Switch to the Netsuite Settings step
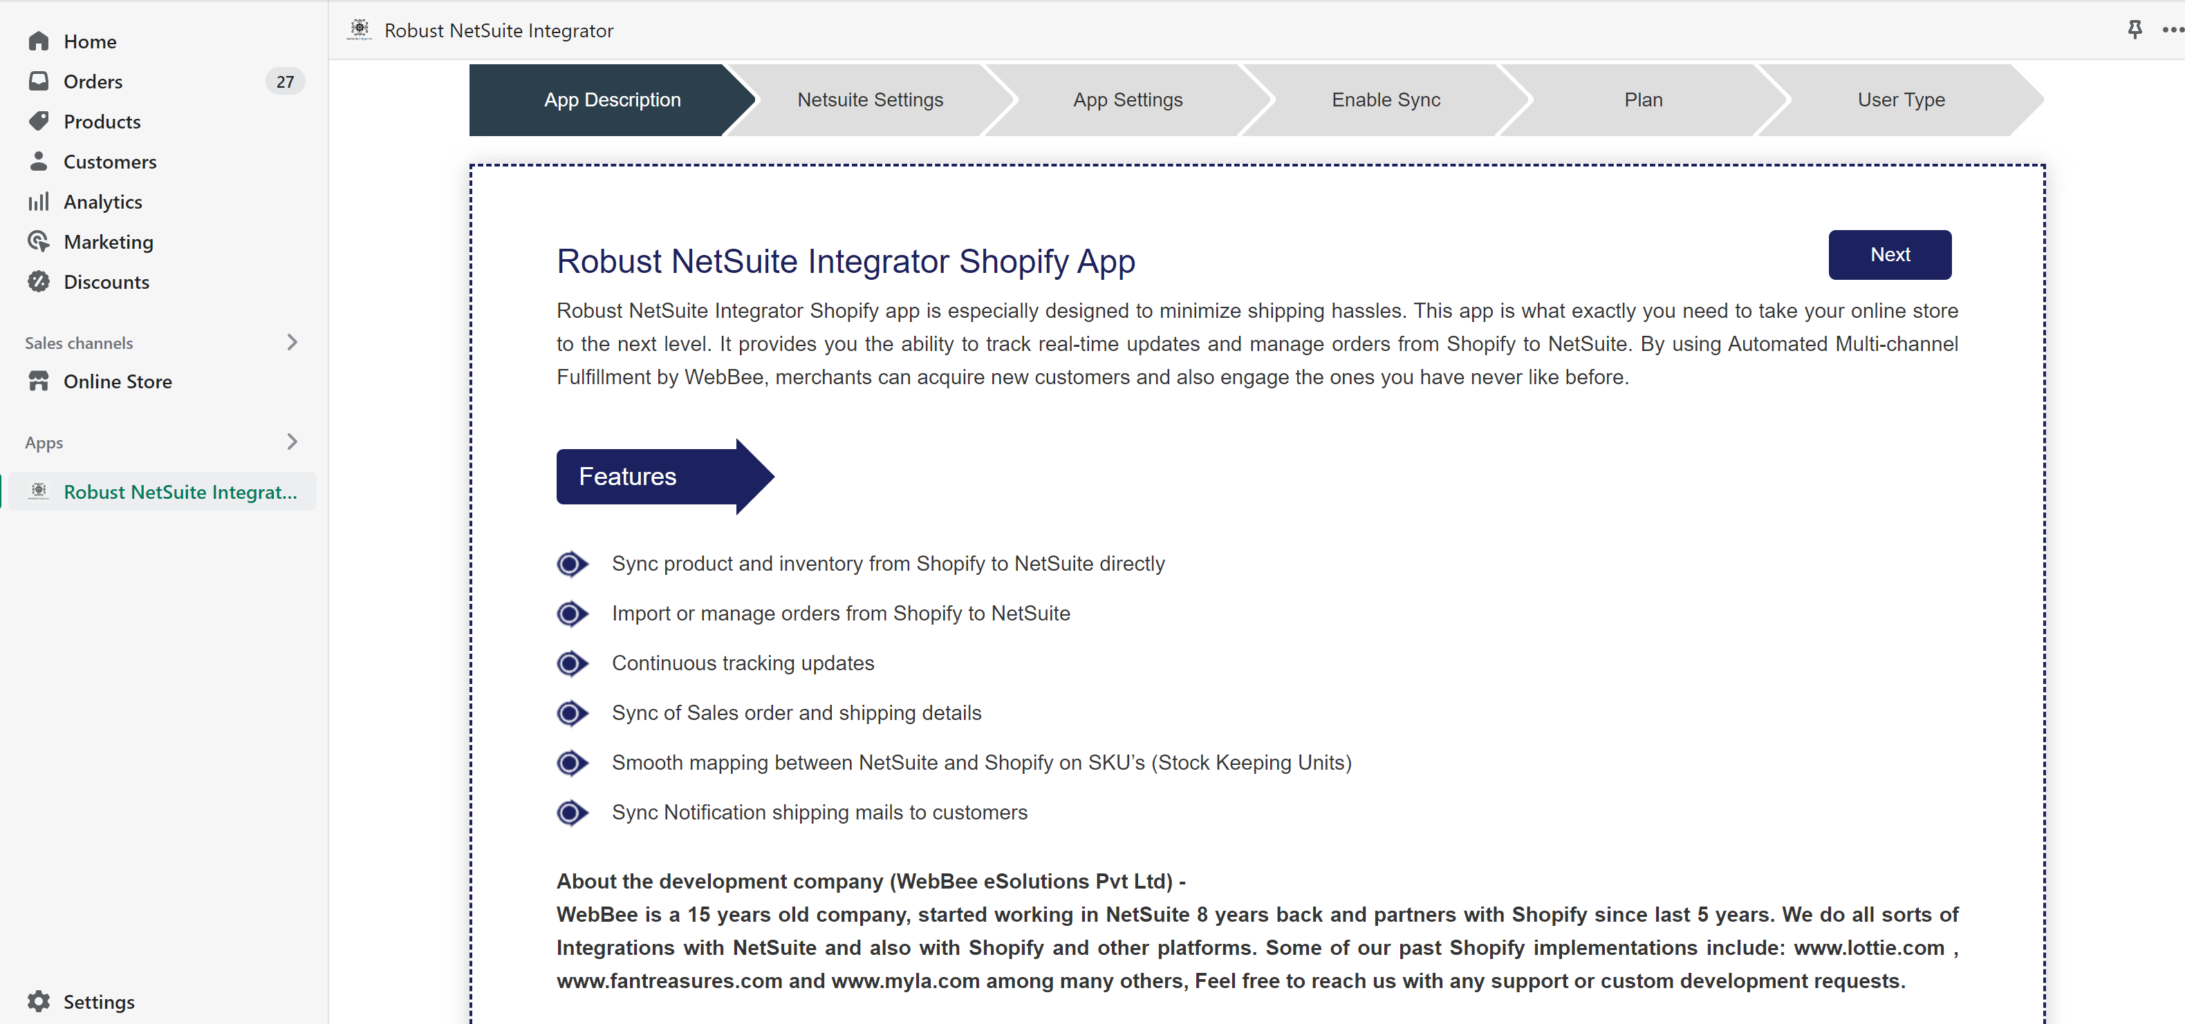2185x1024 pixels. coord(869,99)
